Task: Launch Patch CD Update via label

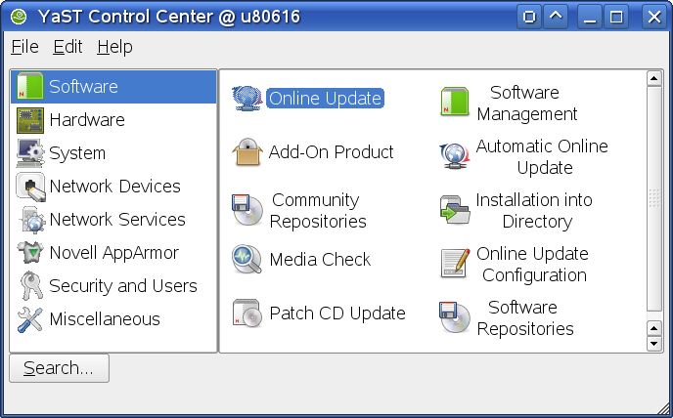Action: click(x=337, y=313)
